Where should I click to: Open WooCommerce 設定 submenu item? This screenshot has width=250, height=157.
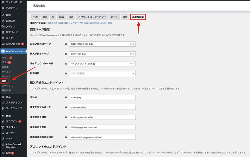pos(4,81)
